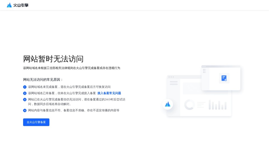Select the fourth reason about 备案信息不符
Screen dimensions: 269x161
[73, 110]
